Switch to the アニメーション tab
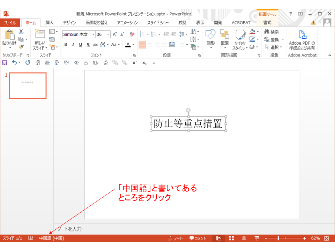Screen dimensions: 335x251 pyautogui.click(x=127, y=23)
